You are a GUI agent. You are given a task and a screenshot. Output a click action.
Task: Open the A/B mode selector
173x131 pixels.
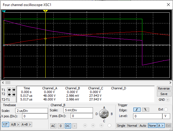15,124
